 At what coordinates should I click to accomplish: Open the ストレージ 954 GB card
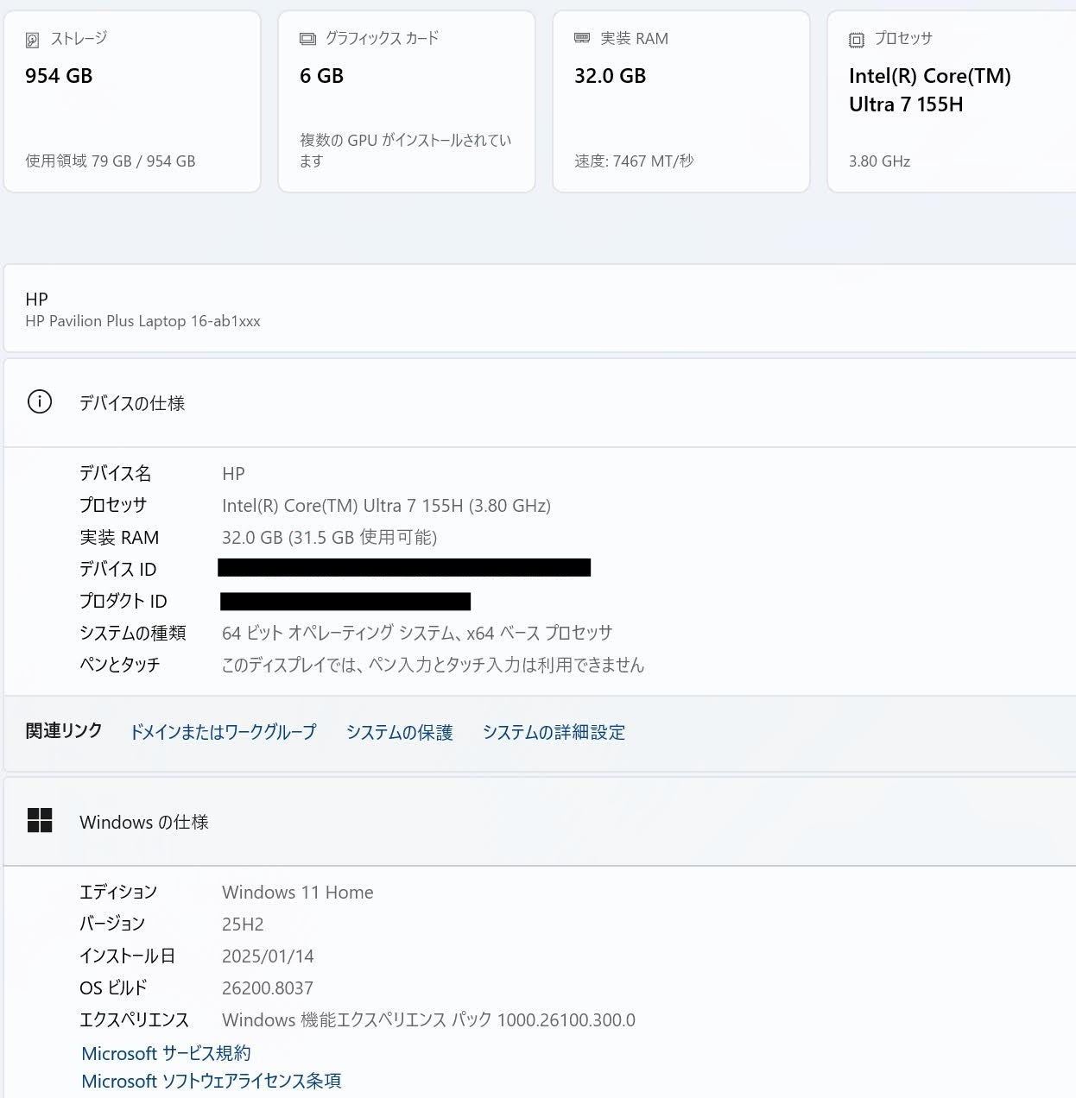pos(132,102)
